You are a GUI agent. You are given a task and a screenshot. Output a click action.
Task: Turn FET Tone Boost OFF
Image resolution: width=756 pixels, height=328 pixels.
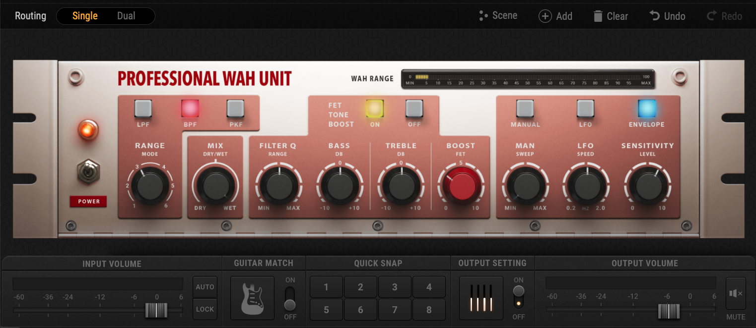pos(414,108)
